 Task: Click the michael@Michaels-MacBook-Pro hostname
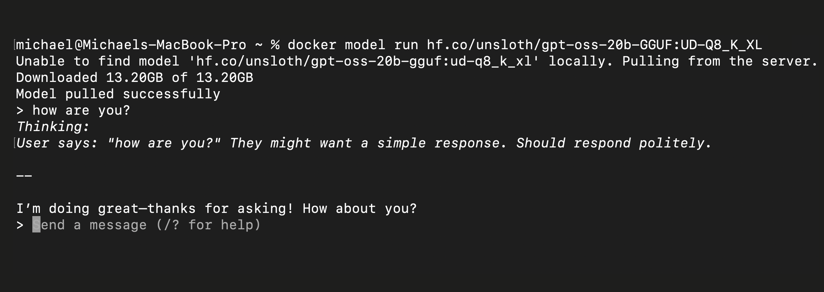pos(131,45)
